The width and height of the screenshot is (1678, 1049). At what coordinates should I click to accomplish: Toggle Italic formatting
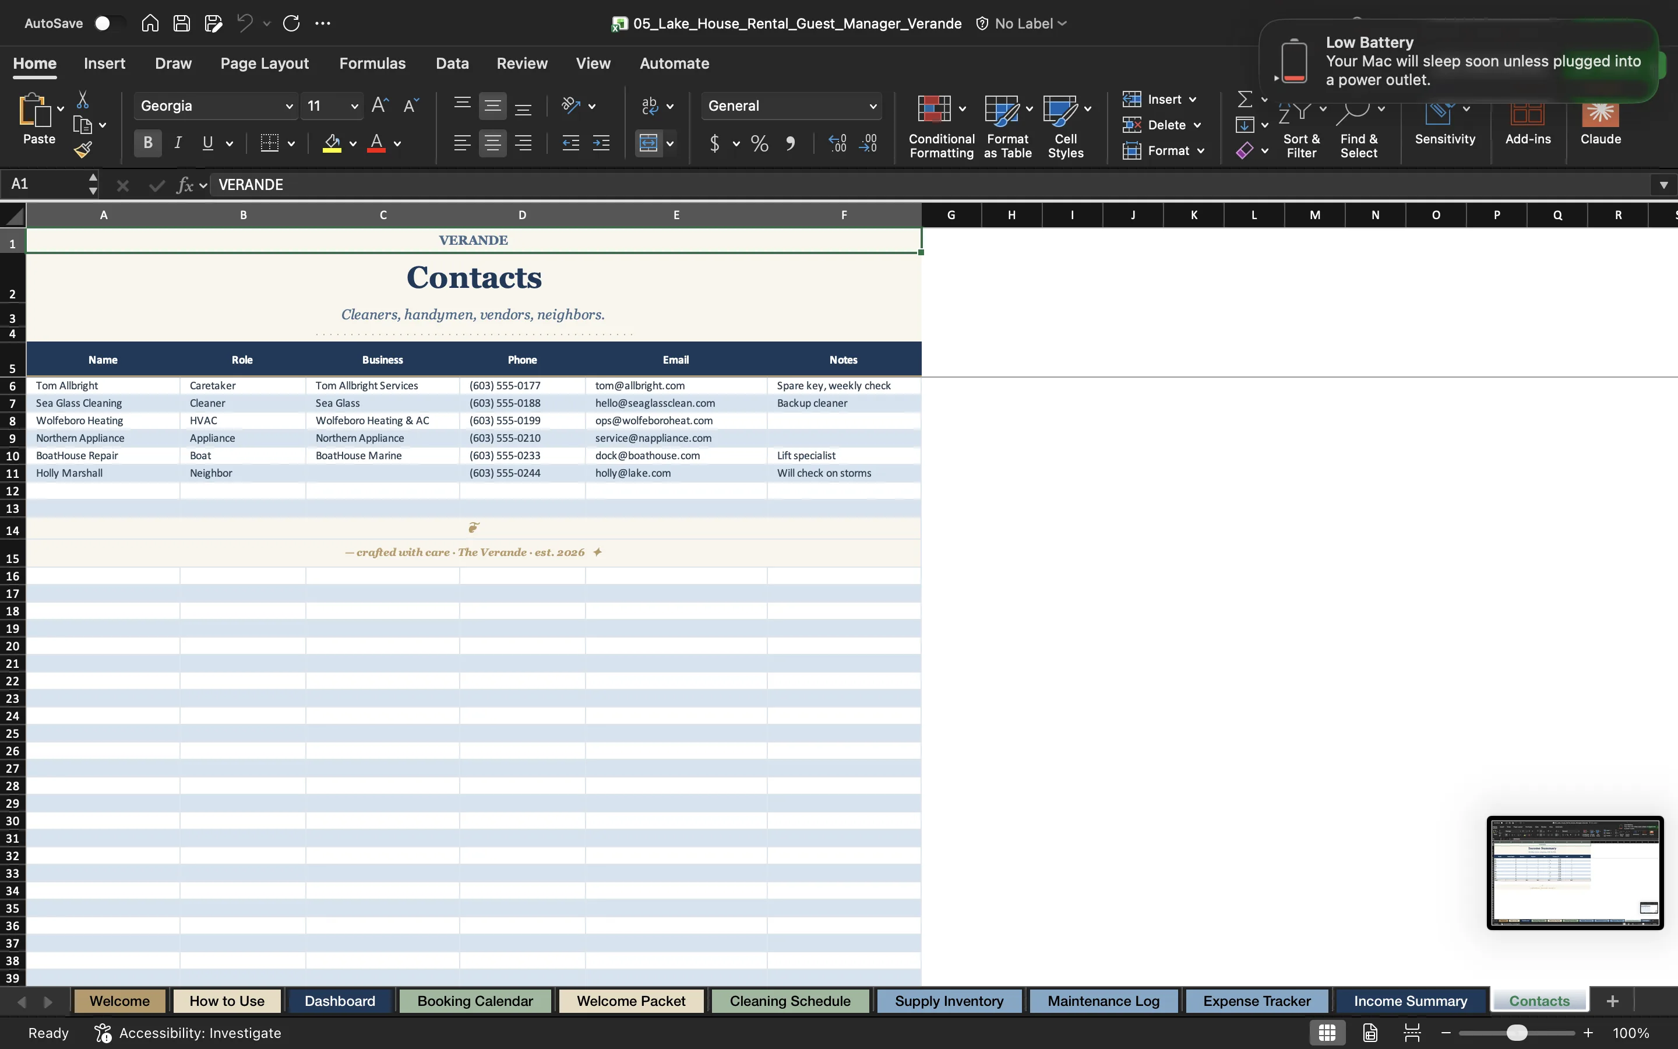coord(178,143)
